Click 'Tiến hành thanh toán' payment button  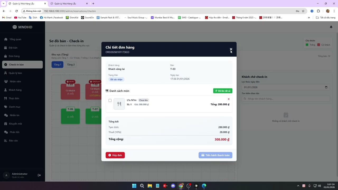[215, 155]
